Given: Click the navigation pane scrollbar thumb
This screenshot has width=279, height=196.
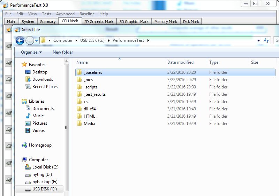Looking at the screenshot, I should 67,127.
